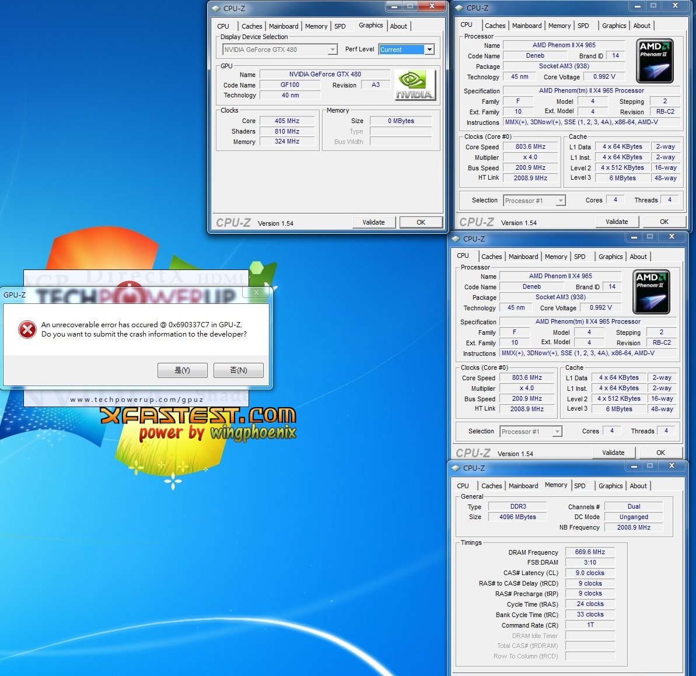This screenshot has height=676, width=696.
Task: Select the Caches tab in the top-right CPU-Z window
Action: 495,26
